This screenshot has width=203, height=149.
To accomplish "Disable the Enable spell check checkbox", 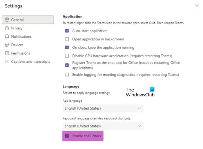I will click(67, 136).
